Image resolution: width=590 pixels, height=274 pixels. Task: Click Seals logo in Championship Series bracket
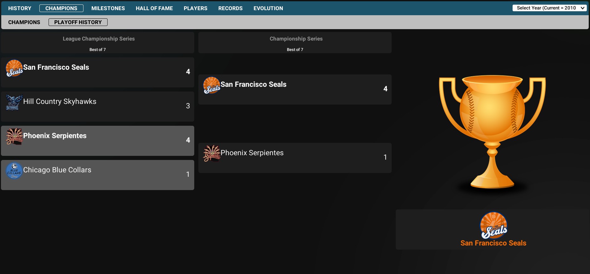[x=212, y=85]
